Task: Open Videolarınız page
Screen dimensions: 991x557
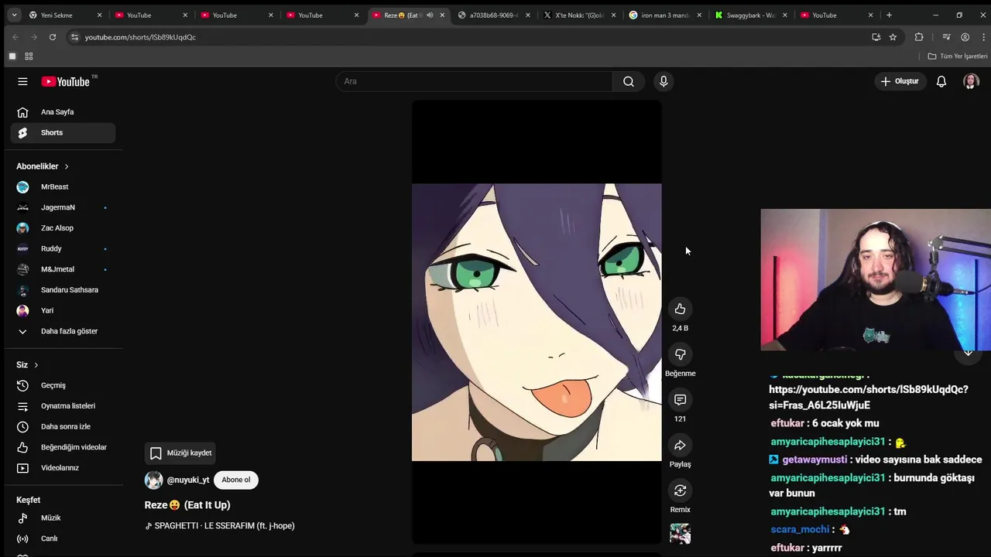Action: pos(63,468)
